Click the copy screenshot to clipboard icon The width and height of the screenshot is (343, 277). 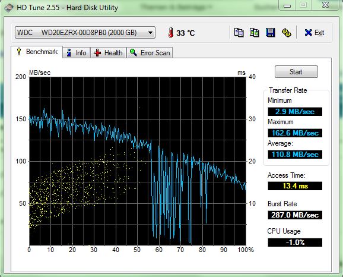click(x=255, y=33)
